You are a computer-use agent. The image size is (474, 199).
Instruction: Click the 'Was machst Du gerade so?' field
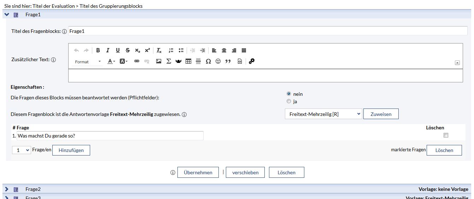(110, 136)
